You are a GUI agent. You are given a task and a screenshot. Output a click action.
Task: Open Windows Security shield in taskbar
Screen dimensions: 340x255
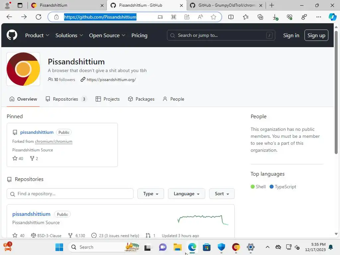221,247
